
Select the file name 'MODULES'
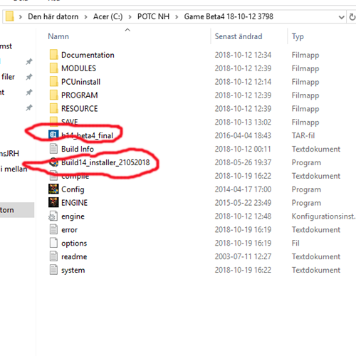78,68
